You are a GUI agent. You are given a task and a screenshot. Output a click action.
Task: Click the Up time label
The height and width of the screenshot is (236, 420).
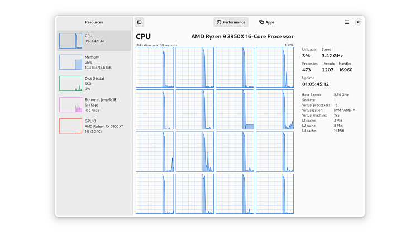[x=308, y=78]
